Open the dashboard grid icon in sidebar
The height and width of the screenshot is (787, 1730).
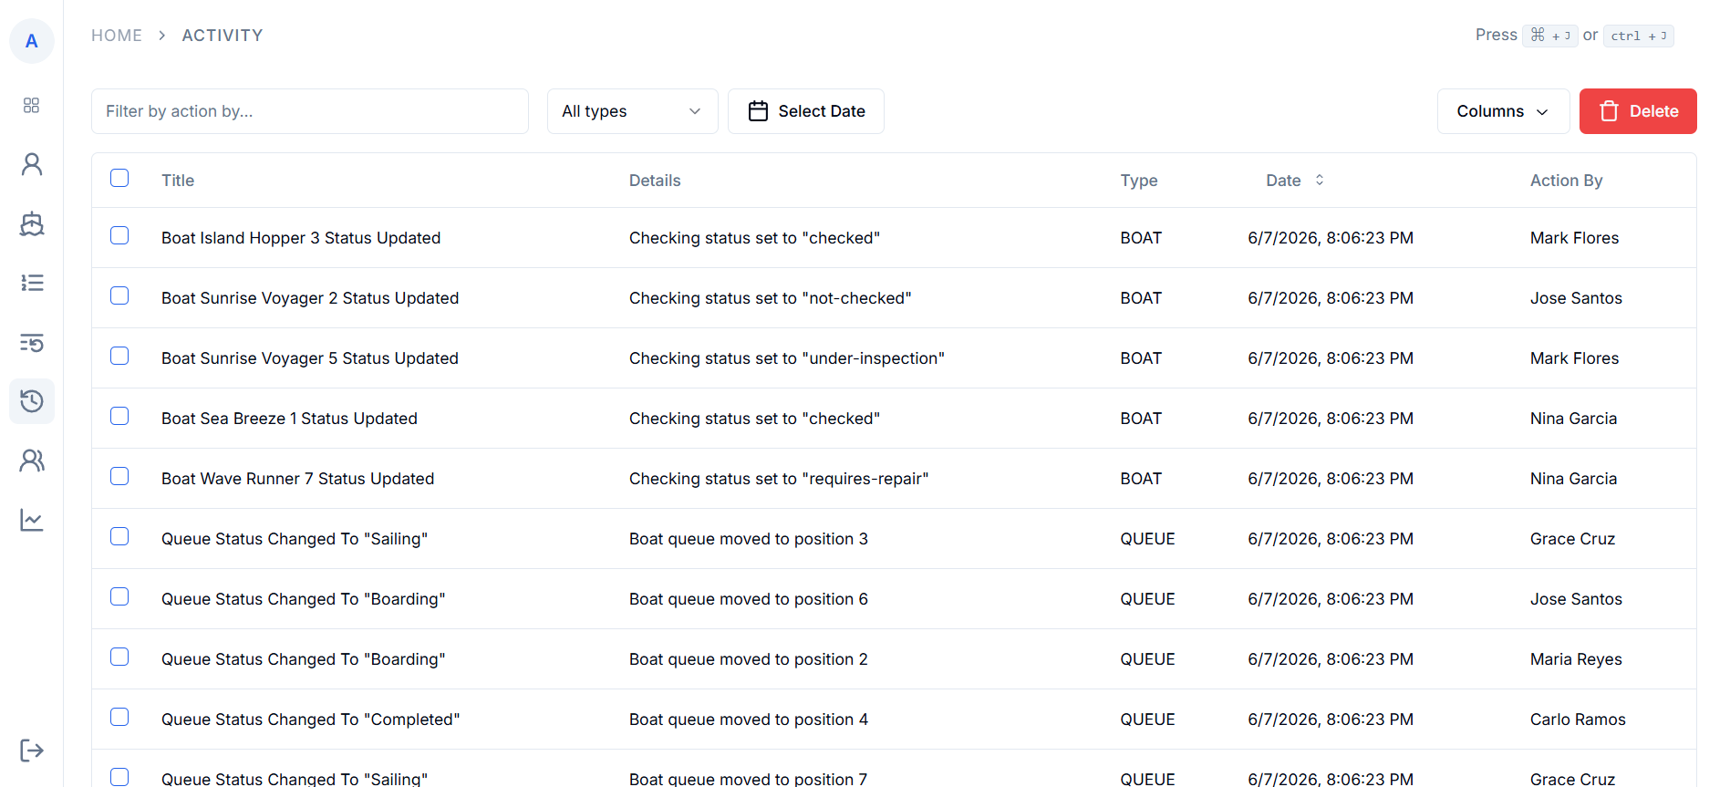[31, 105]
